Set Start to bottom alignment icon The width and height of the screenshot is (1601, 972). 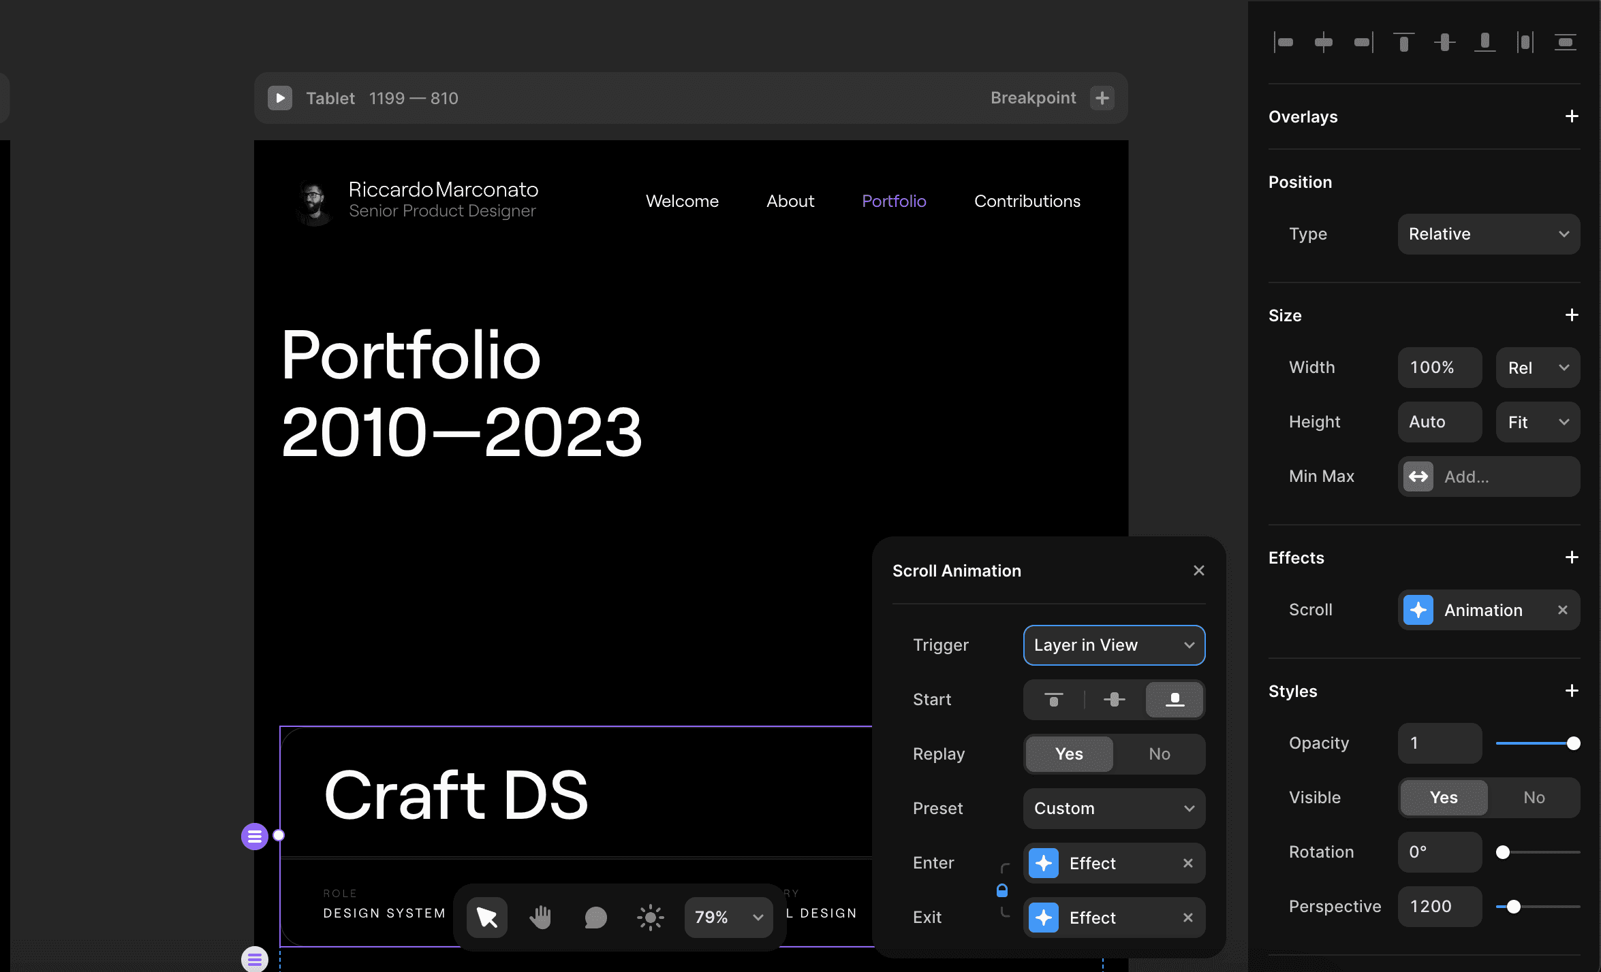pos(1175,699)
